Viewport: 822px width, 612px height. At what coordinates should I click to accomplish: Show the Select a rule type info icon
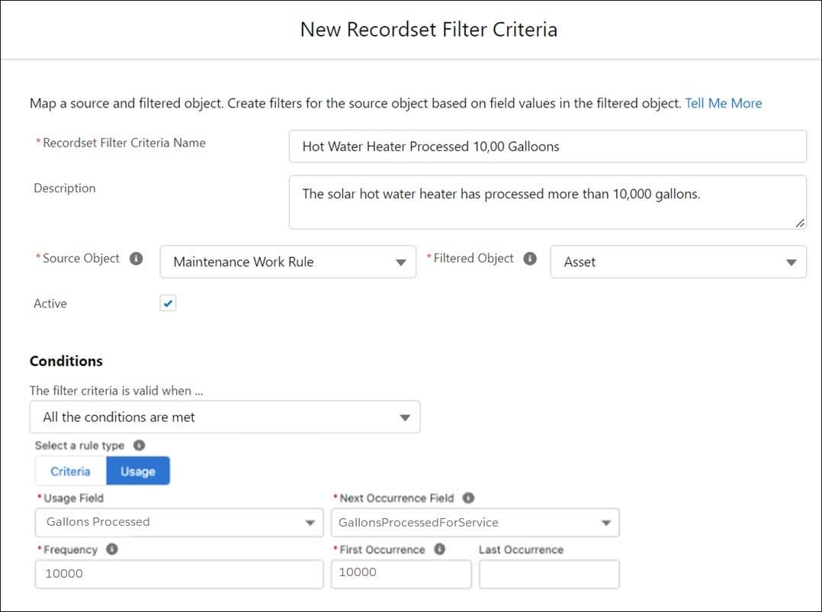139,445
